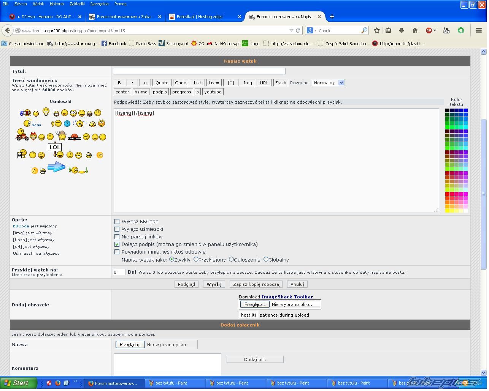Insert the LOL sign smiley
This screenshot has width=489, height=391.
click(x=55, y=148)
